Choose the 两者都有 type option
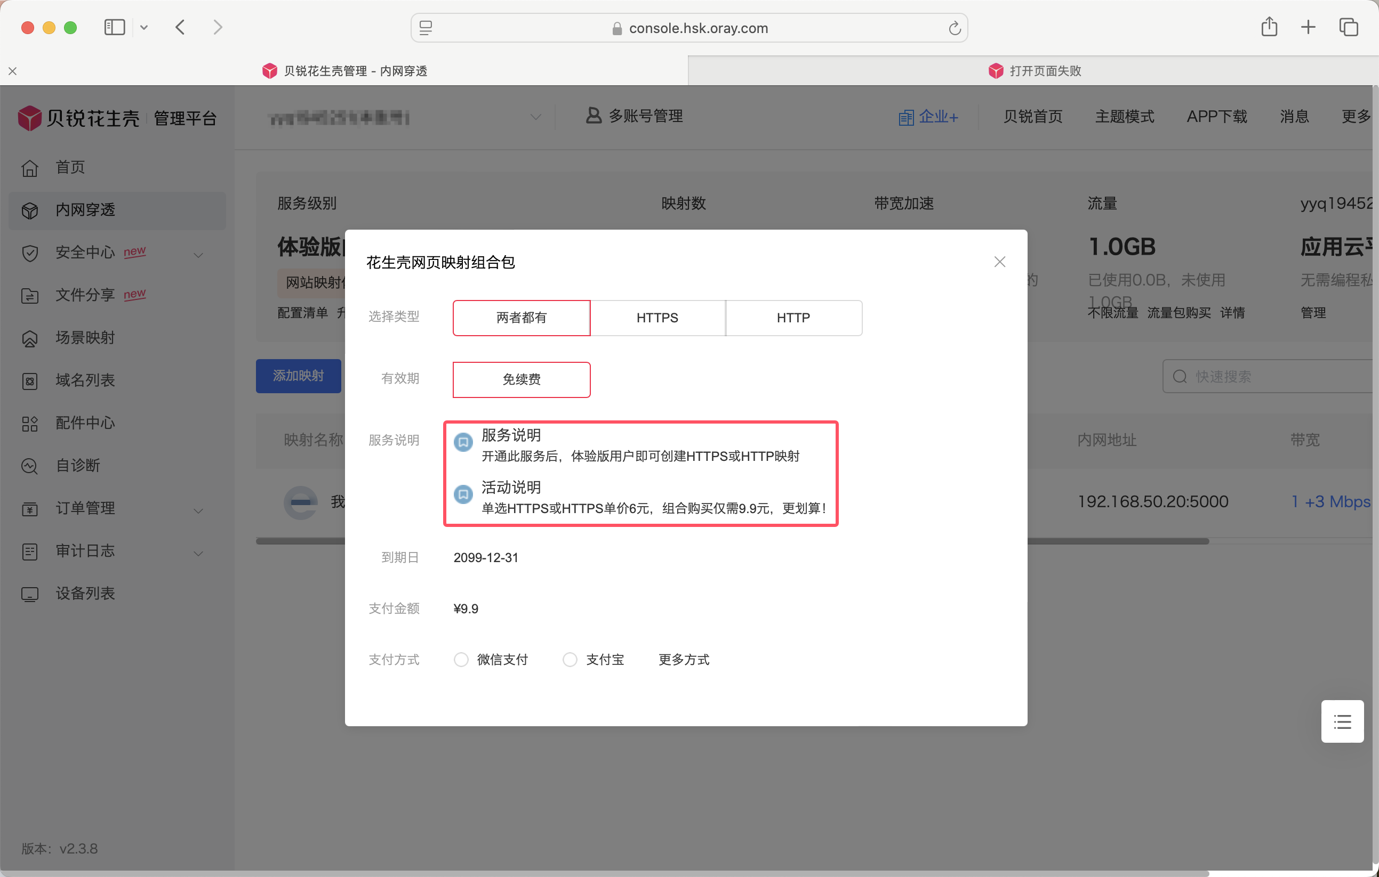Image resolution: width=1379 pixels, height=877 pixels. (x=521, y=318)
